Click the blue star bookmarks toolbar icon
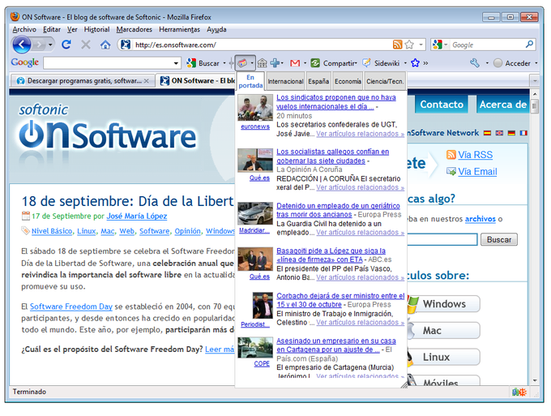 pos(416,63)
